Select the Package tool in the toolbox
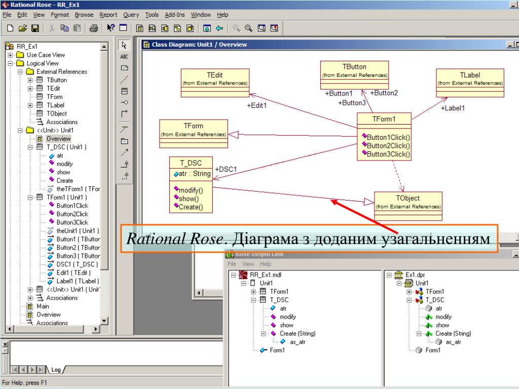This screenshot has width=519, height=389. (124, 141)
